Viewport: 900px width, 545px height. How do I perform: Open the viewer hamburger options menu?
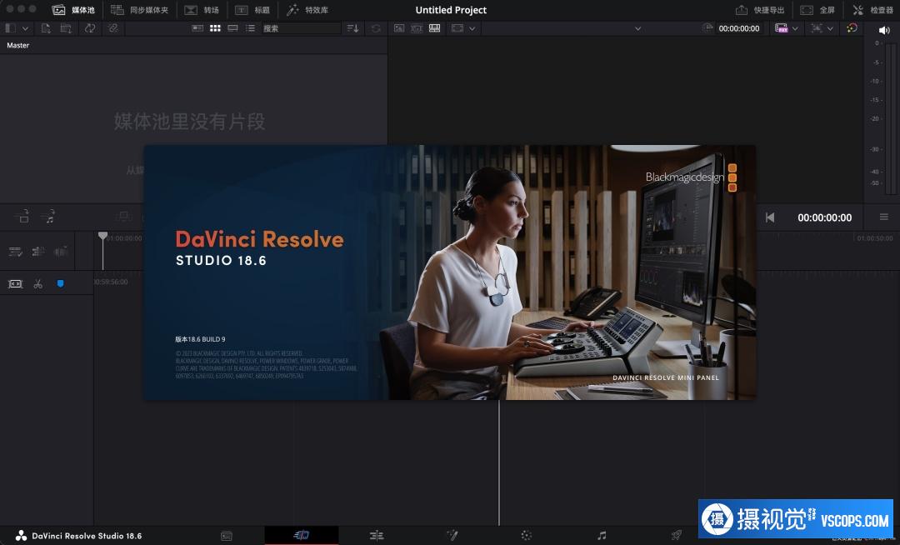point(884,217)
